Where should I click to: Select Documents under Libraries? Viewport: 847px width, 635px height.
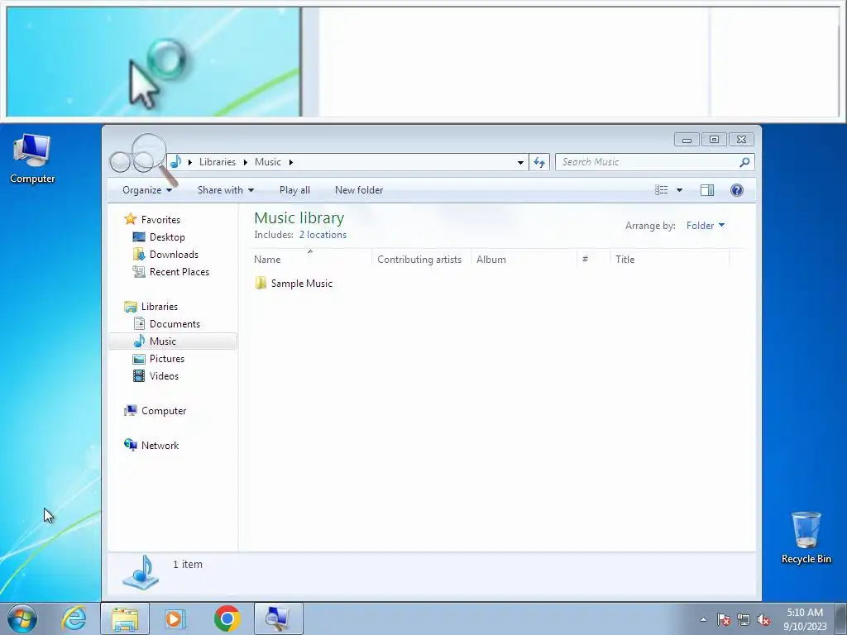click(175, 324)
